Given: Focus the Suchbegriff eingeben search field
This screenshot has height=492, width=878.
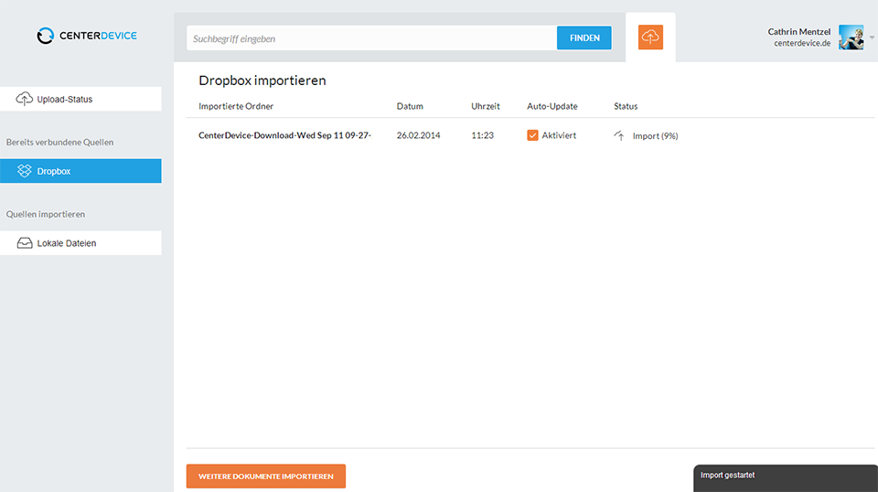Looking at the screenshot, I should click(x=371, y=38).
